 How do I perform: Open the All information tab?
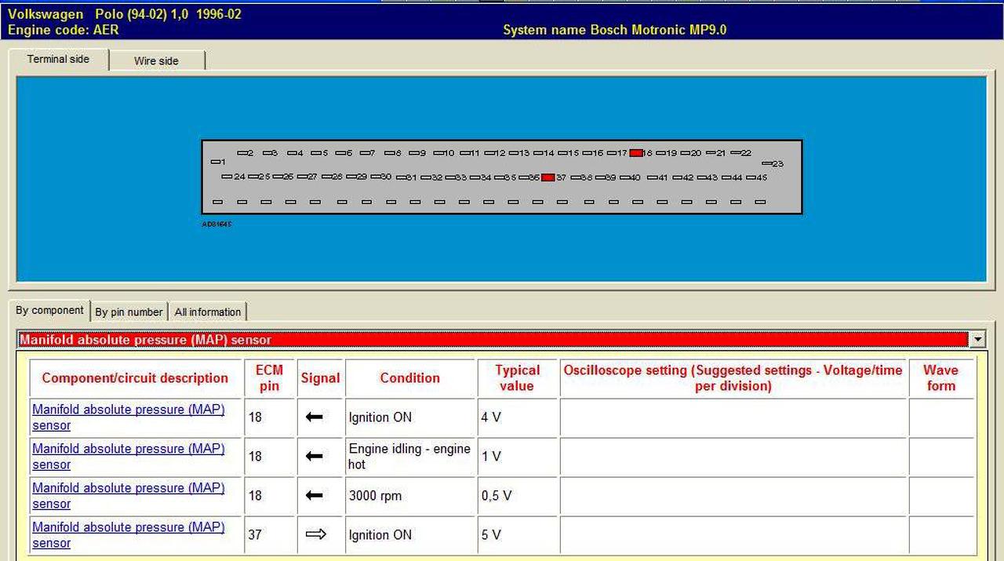pos(208,312)
